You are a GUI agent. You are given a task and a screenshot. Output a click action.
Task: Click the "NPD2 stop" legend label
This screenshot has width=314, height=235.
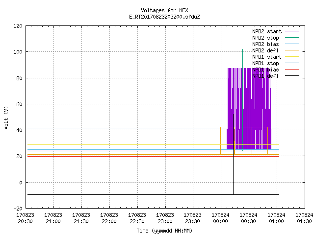[x=265, y=38]
